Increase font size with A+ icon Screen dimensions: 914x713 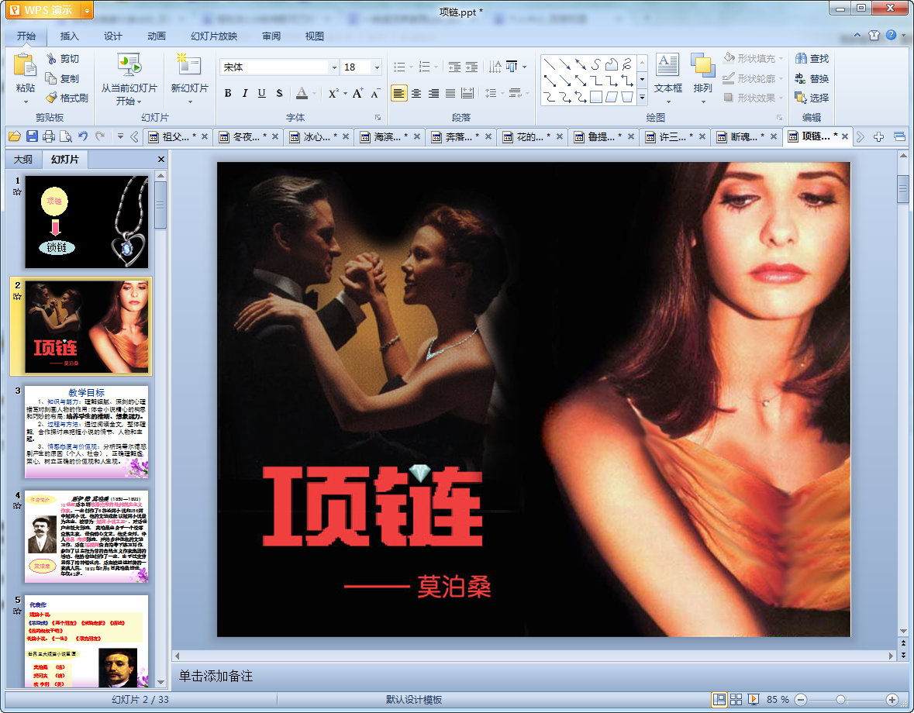click(x=357, y=93)
